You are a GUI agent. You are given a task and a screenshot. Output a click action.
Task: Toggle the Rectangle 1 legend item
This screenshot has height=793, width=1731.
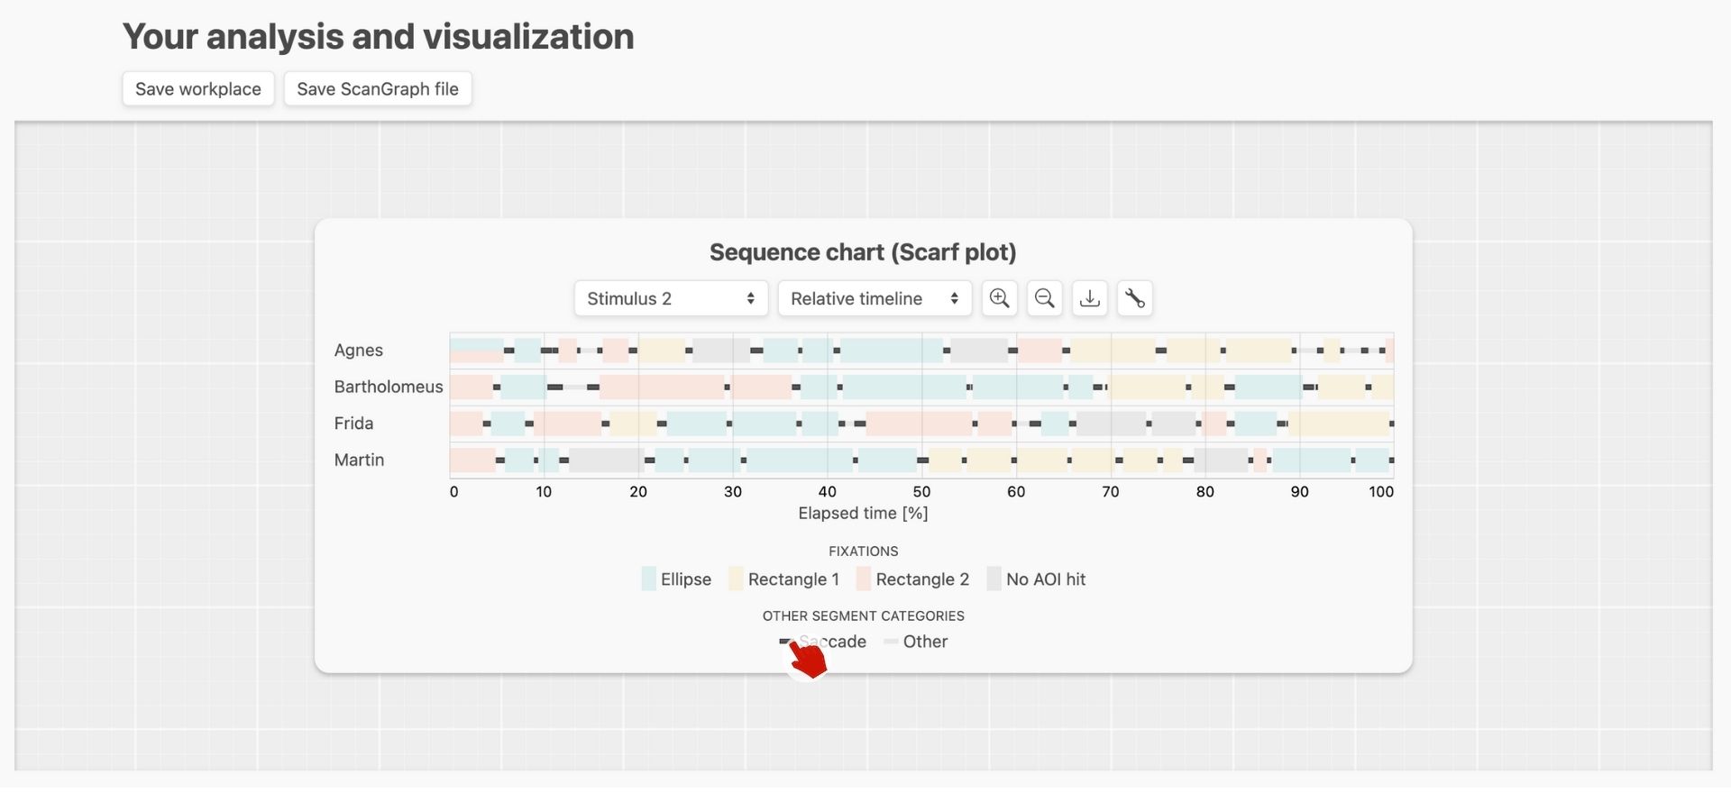(x=783, y=579)
